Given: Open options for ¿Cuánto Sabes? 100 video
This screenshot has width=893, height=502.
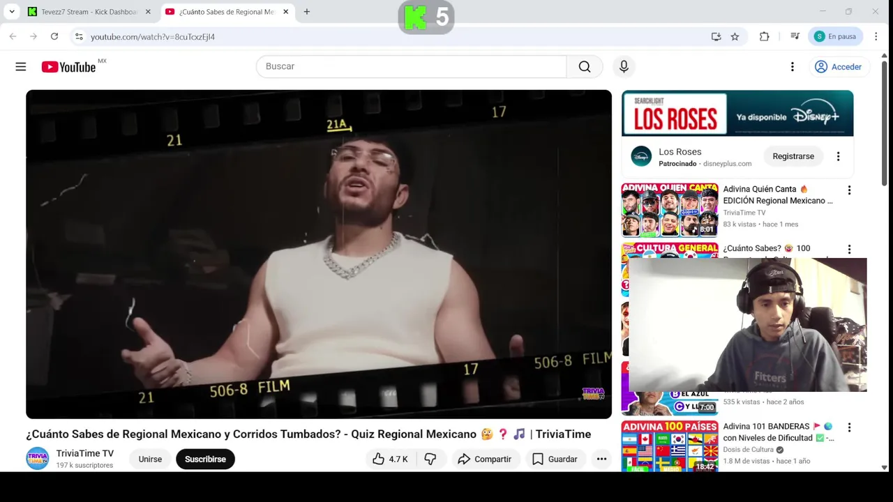Looking at the screenshot, I should coord(849,250).
